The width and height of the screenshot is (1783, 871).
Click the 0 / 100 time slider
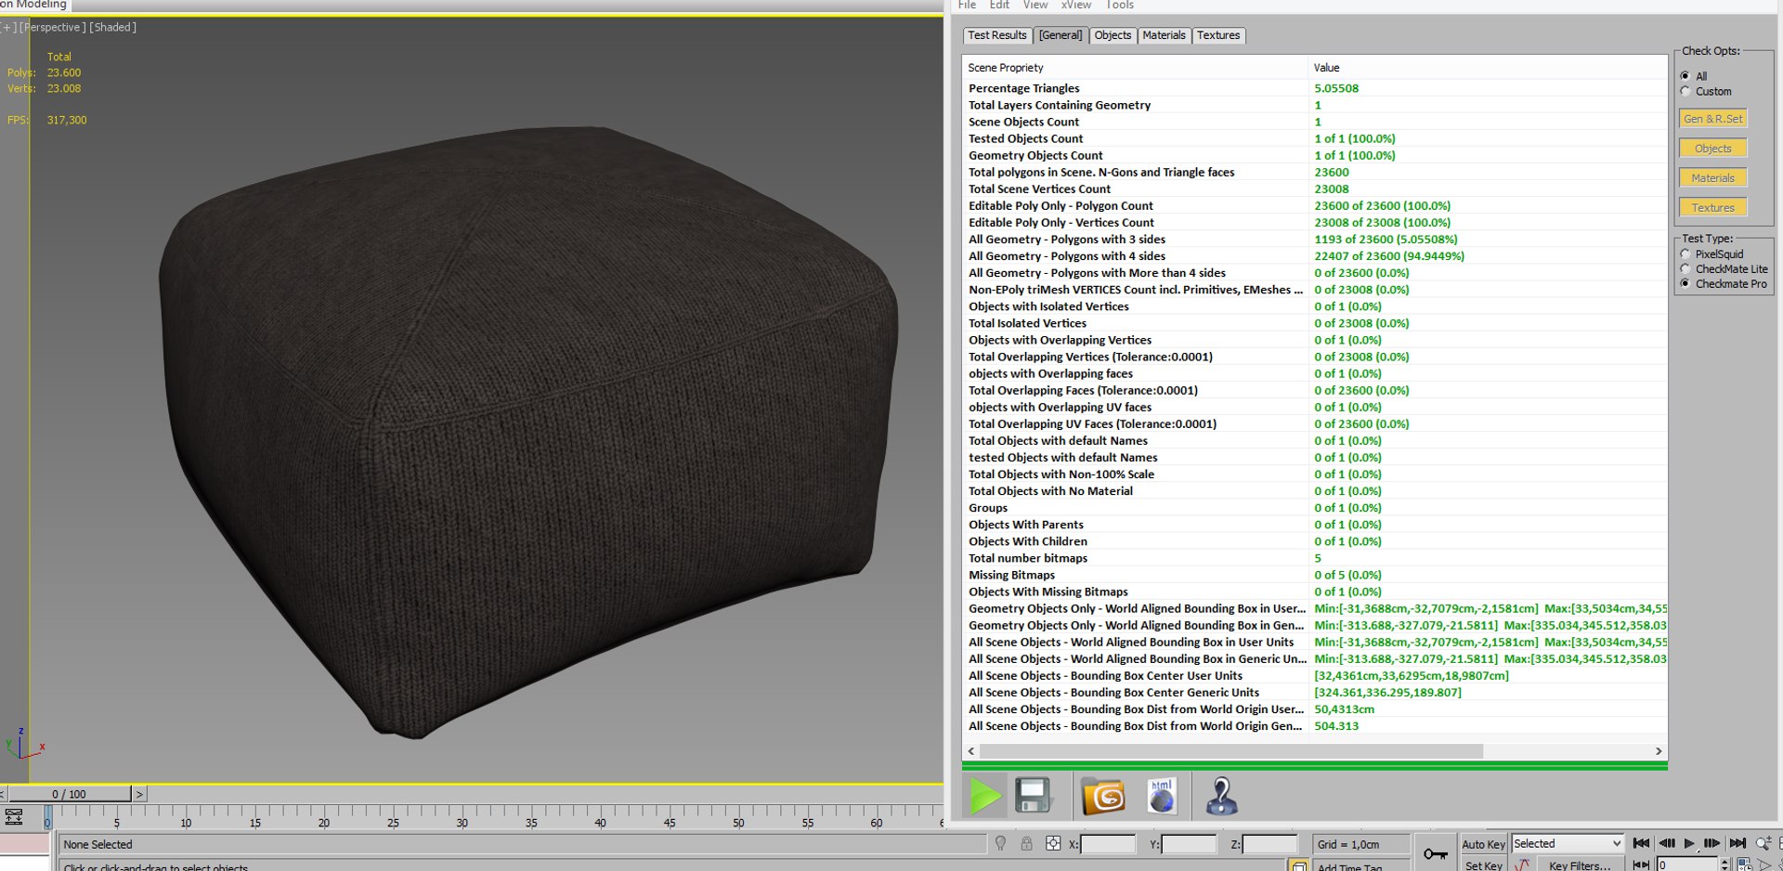coord(70,794)
